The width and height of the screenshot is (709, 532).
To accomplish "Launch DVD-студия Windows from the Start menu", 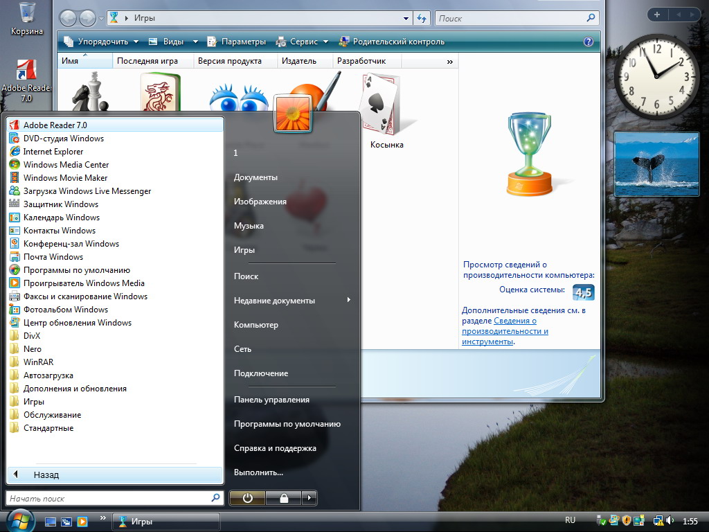I will pos(115,139).
